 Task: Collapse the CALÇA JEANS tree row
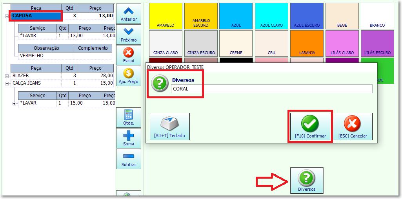click(x=7, y=83)
